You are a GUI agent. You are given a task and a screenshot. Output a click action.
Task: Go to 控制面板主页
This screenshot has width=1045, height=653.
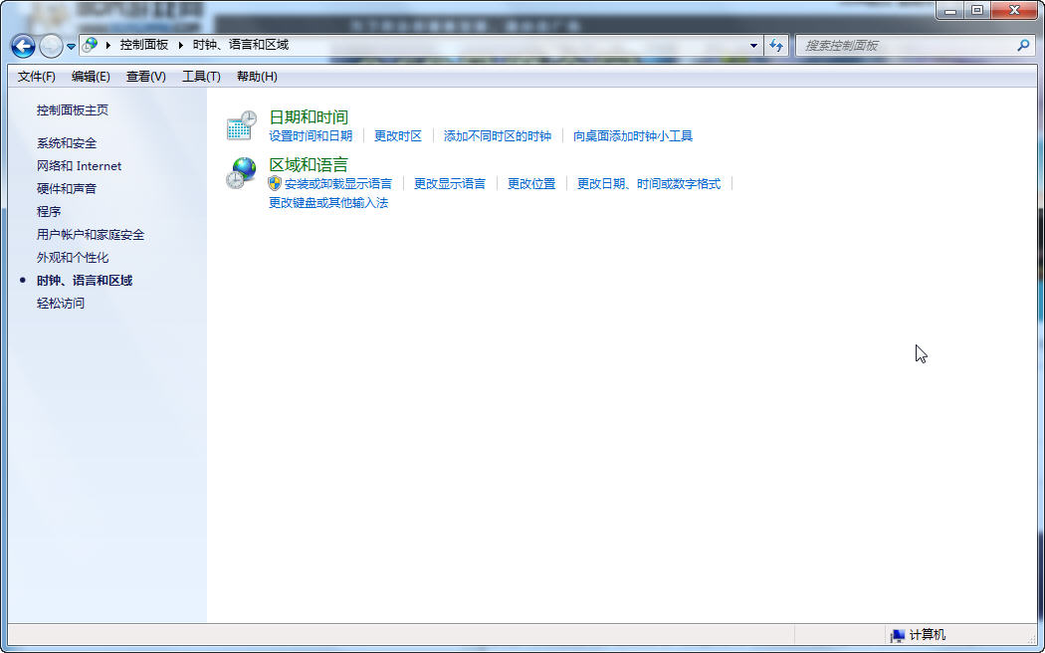[72, 109]
